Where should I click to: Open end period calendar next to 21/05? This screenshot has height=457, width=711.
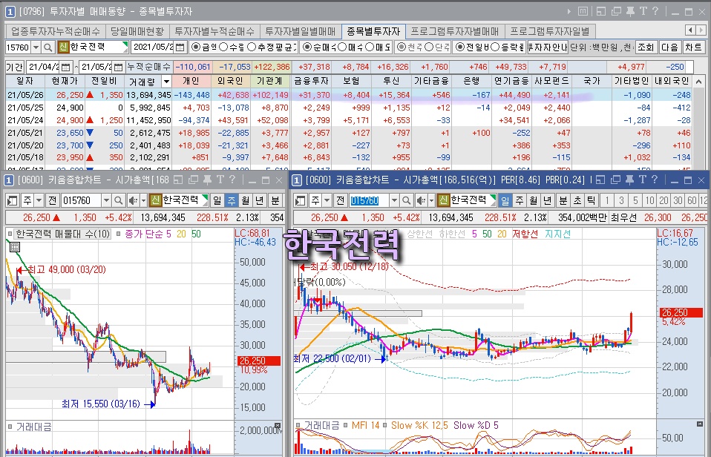click(118, 67)
